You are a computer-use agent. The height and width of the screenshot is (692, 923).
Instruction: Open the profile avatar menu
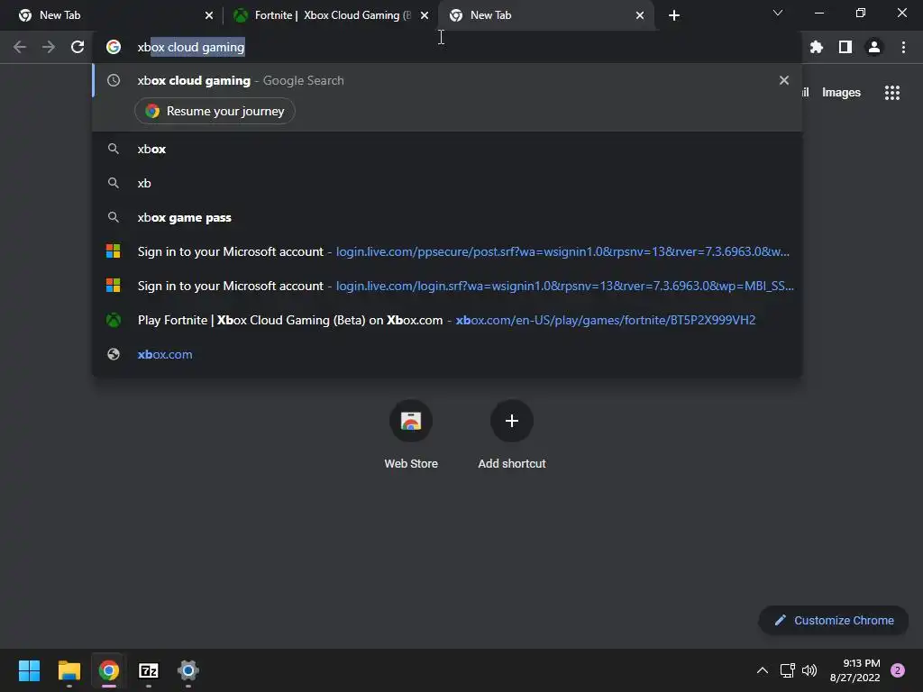(874, 47)
